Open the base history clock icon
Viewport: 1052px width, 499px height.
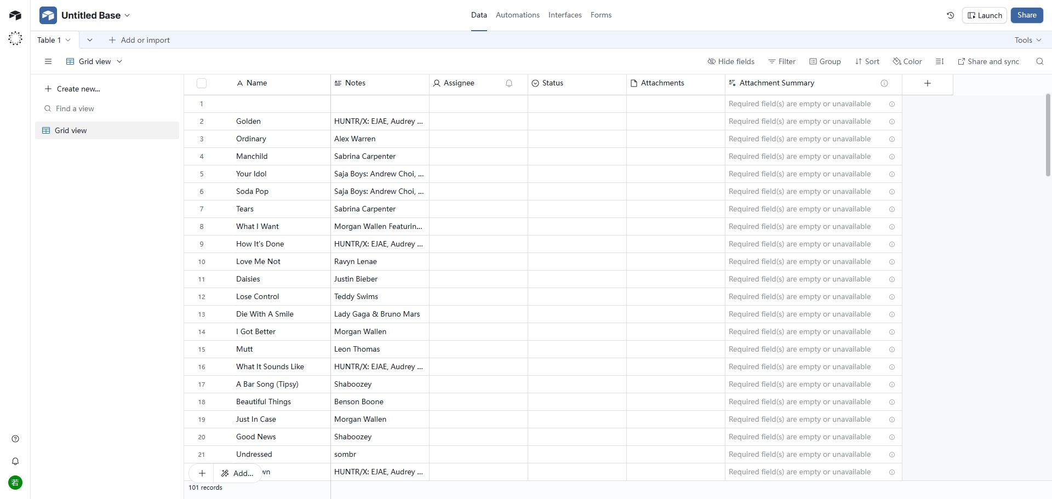(x=950, y=15)
